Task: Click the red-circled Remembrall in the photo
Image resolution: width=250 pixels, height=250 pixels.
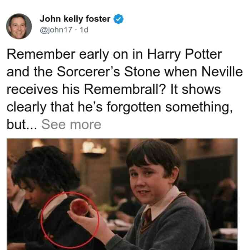Action: [x=79, y=207]
